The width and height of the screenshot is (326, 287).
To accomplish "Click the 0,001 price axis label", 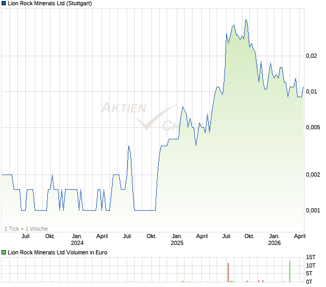I will [x=313, y=210].
